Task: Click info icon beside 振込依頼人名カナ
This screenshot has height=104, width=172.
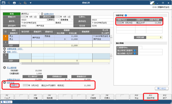Action: 135,53
